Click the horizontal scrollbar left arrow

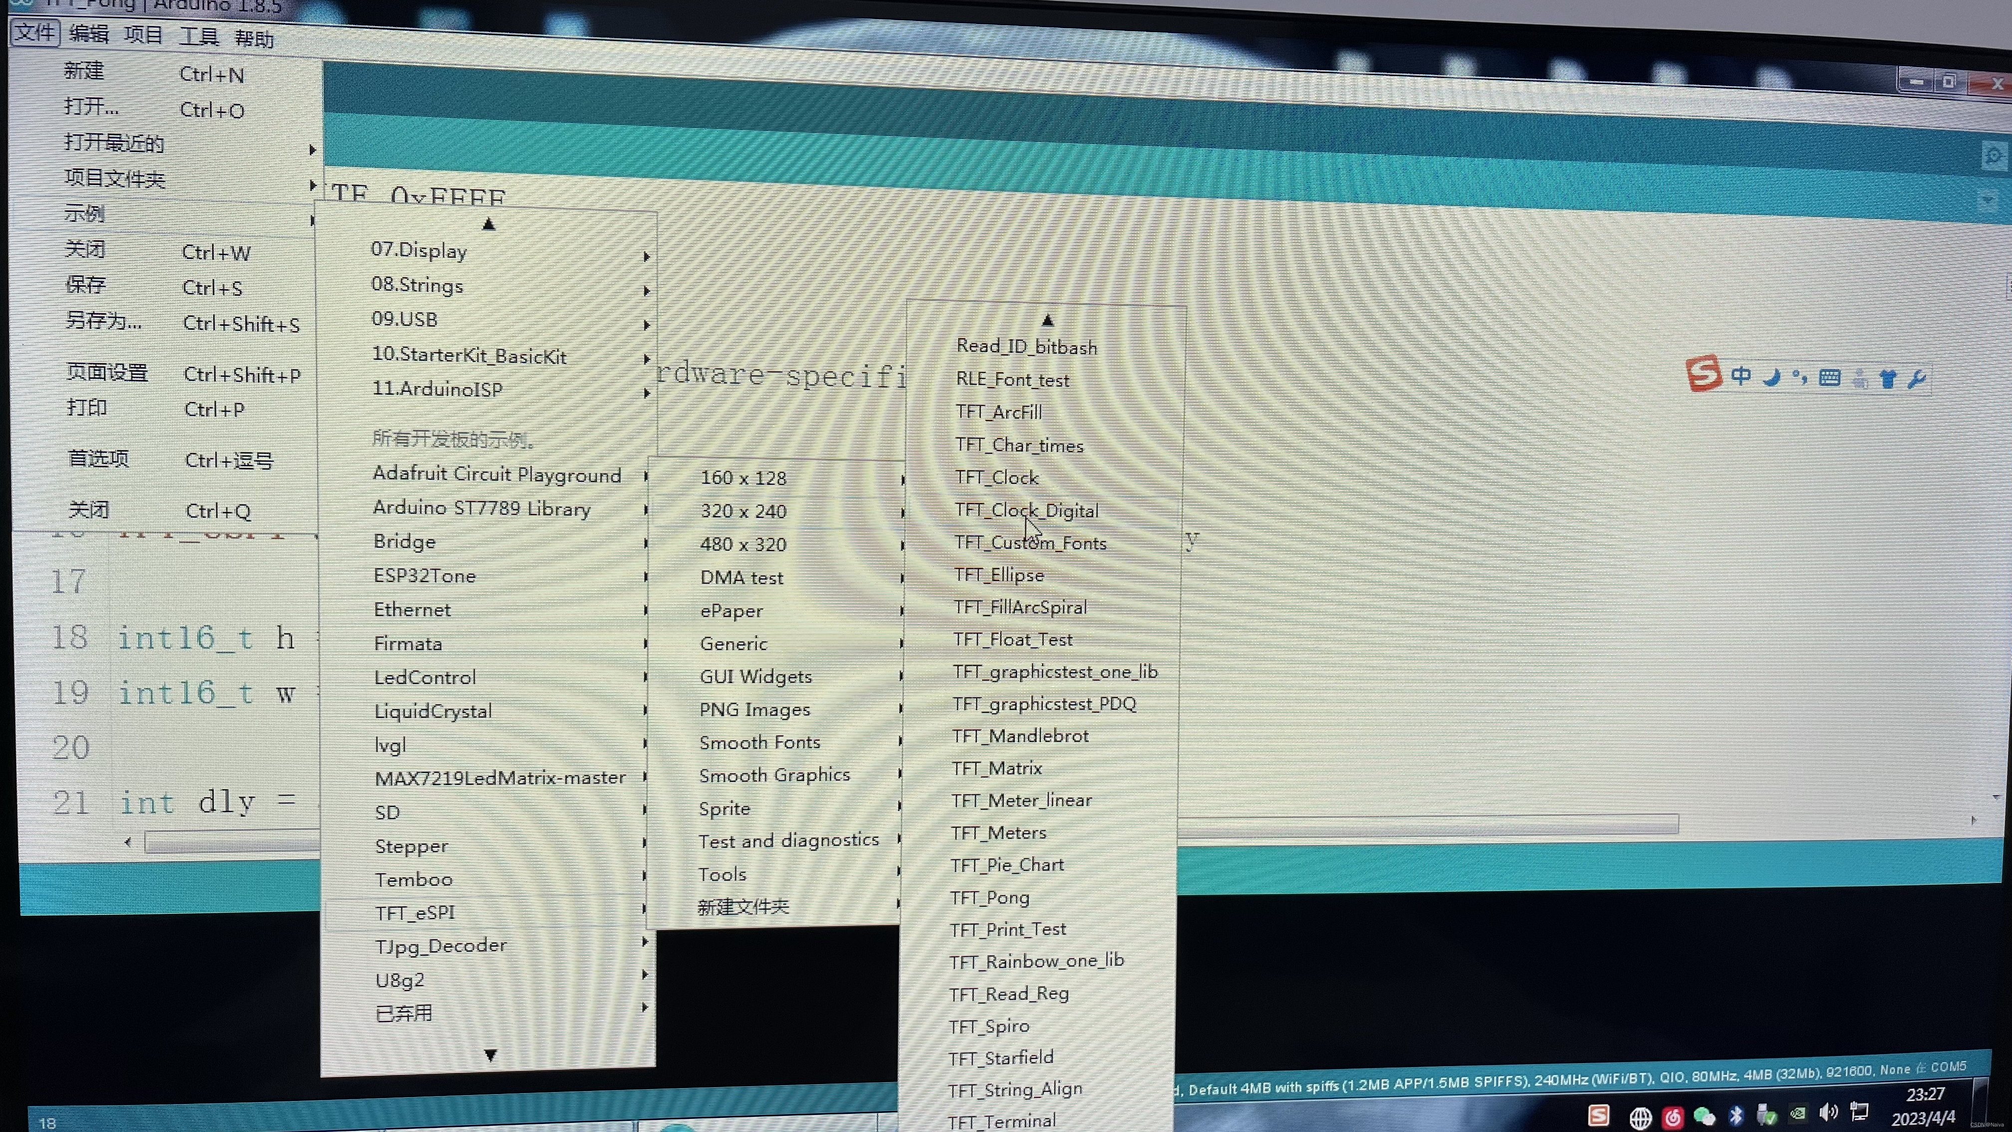point(128,842)
